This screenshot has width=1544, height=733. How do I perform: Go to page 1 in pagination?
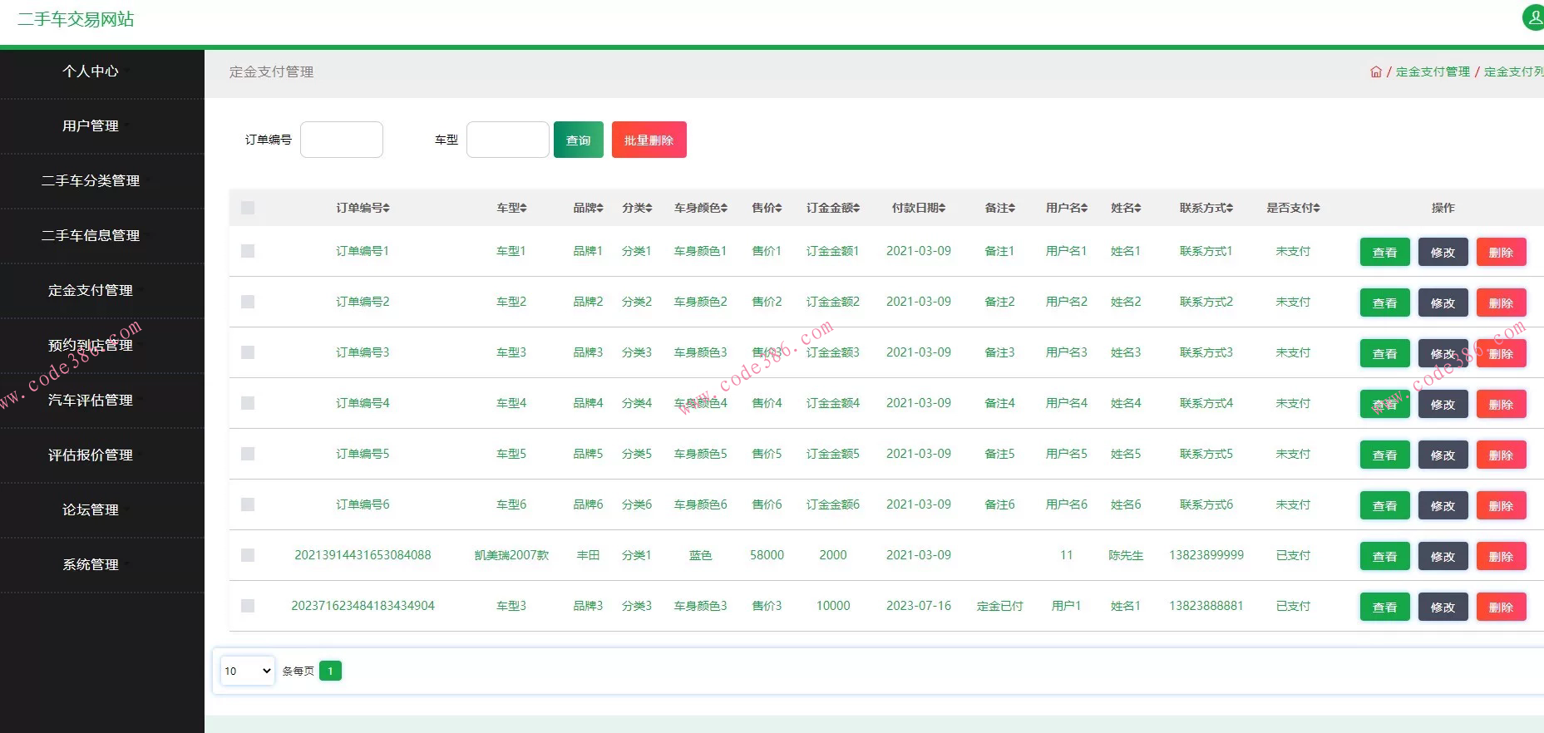click(x=330, y=671)
